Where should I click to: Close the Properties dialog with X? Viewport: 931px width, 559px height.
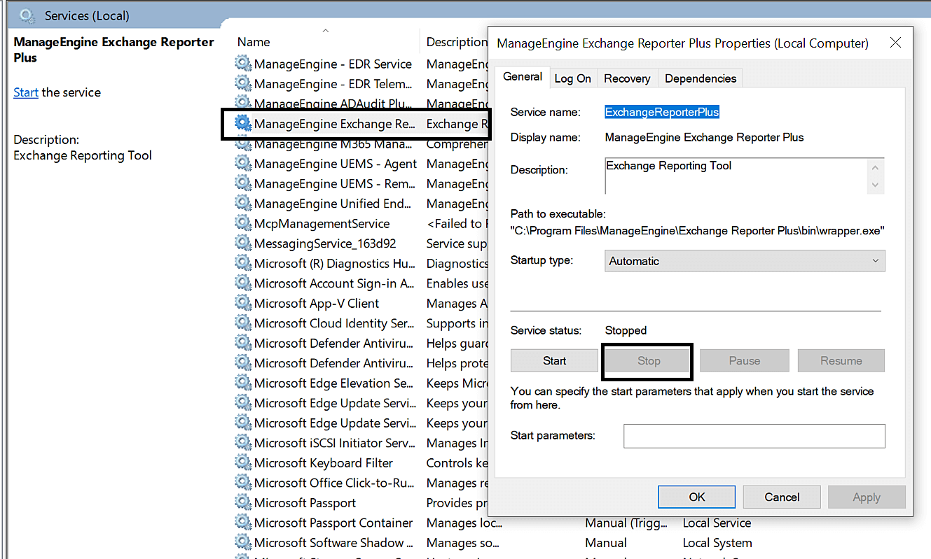pos(895,43)
